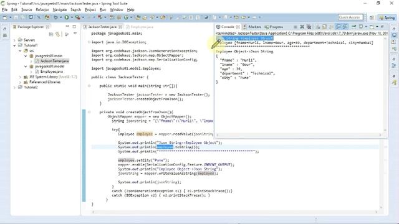This screenshot has height=224, width=399.
Task: Click the Console horizontal scrollbar
Action: coord(299,135)
